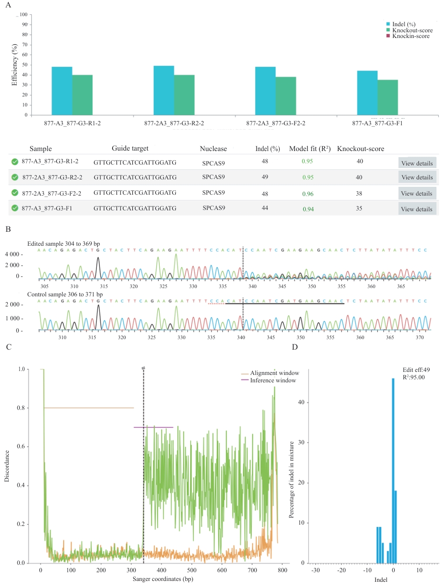This screenshot has height=584, width=443.
Task: Click green check icon for 877-A3_877-G3-R1-2 row
Action: coord(15,162)
